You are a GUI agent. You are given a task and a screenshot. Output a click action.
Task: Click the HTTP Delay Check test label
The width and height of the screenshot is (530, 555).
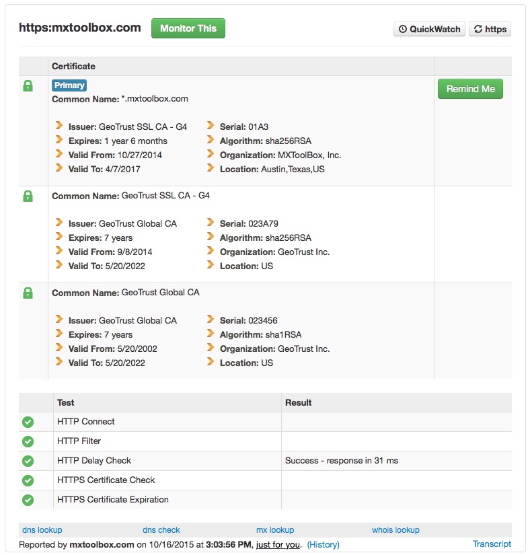94,461
